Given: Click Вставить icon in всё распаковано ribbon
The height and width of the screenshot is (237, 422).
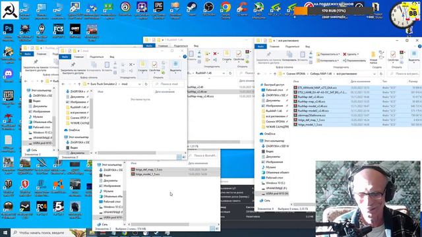Looking at the screenshot, I should tap(303, 56).
